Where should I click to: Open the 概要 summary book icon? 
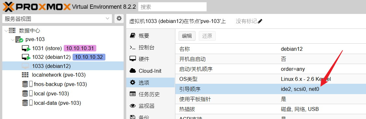tap(133, 36)
